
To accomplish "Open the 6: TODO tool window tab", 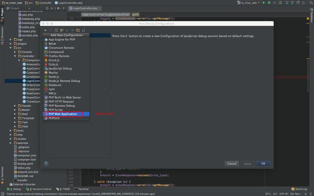I will point(63,189).
